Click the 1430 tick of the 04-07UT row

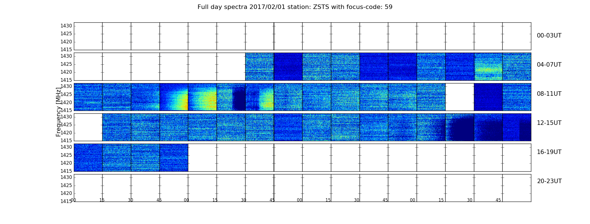66,56
